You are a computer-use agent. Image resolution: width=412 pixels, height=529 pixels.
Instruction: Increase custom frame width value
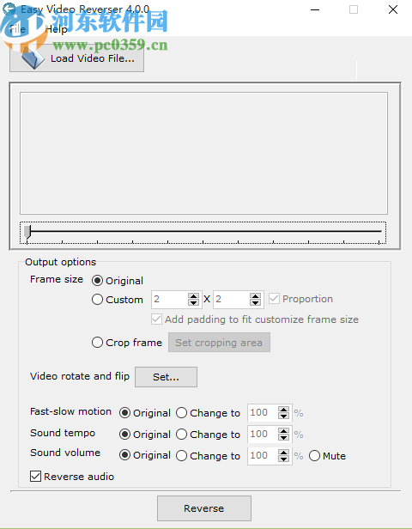pyautogui.click(x=193, y=296)
